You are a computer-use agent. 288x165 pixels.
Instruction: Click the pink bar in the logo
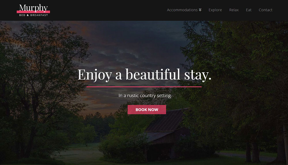(x=33, y=12)
